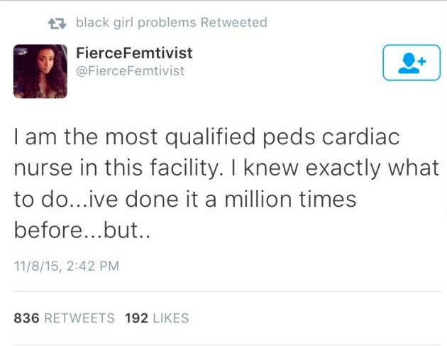
Task: View the 192 Likes list
Action: pos(157,318)
